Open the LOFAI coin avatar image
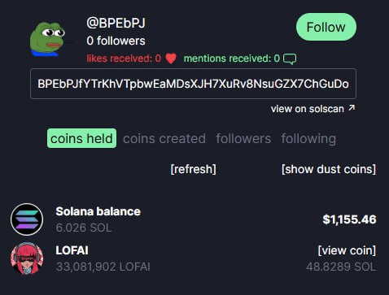The width and height of the screenshot is (389, 295). point(27,258)
